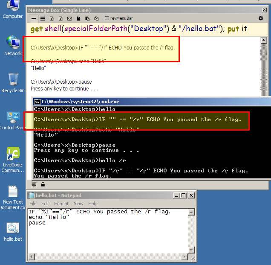Click the command input line in Message Box
Image resolution: width=271 pixels, height=265 pixels.
(147, 29)
